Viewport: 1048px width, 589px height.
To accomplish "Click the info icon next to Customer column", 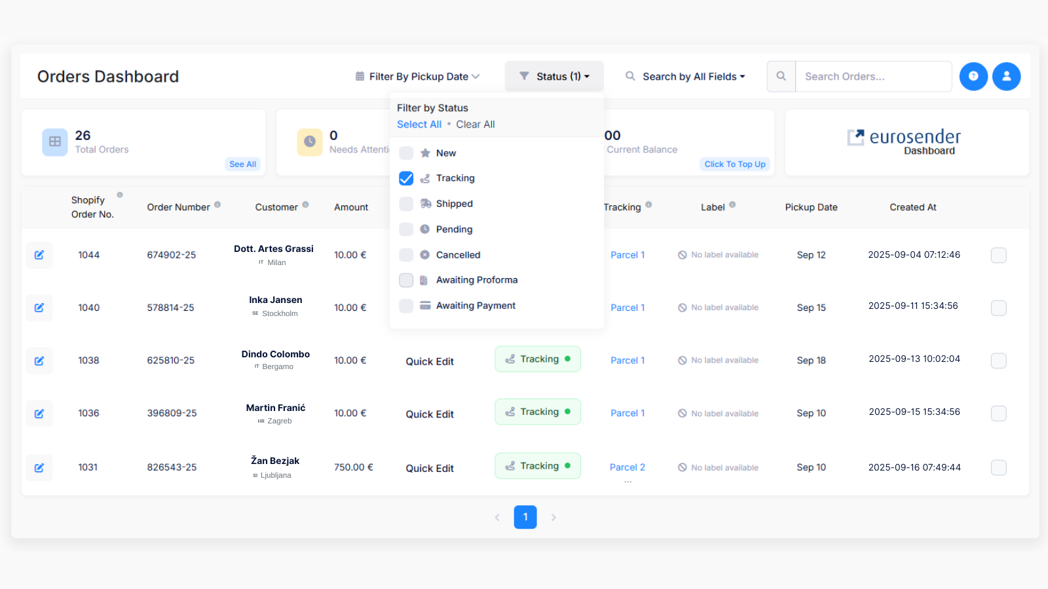I will pos(307,204).
